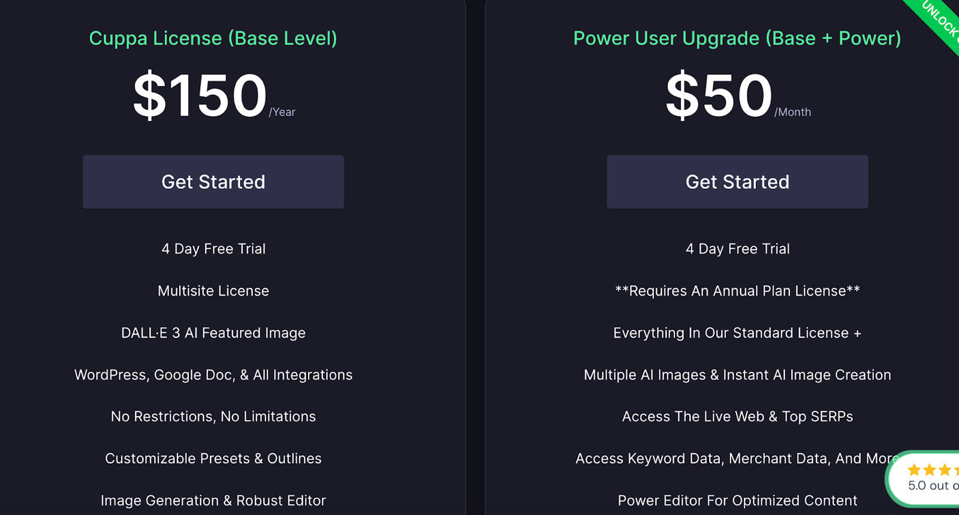Click the $150 yearly price
The height and width of the screenshot is (515, 959).
[201, 96]
